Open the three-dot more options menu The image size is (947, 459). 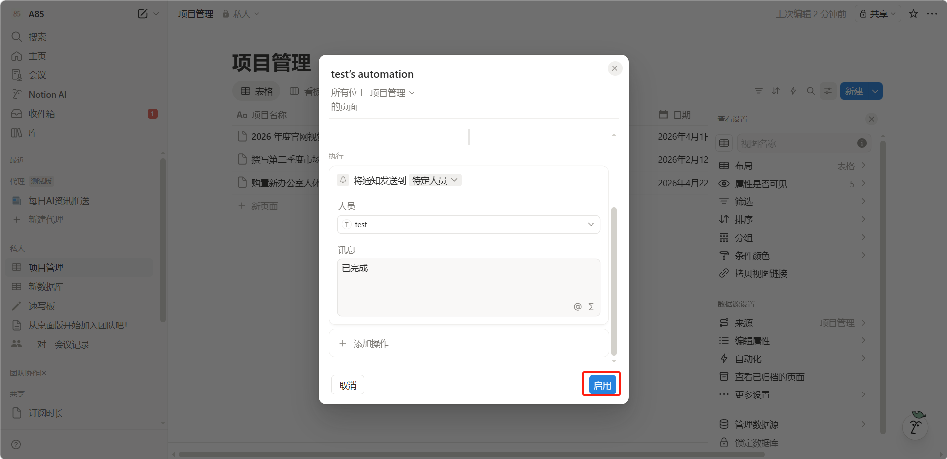(x=932, y=14)
